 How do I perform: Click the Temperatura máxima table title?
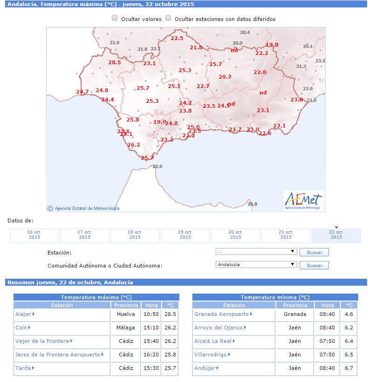click(96, 297)
